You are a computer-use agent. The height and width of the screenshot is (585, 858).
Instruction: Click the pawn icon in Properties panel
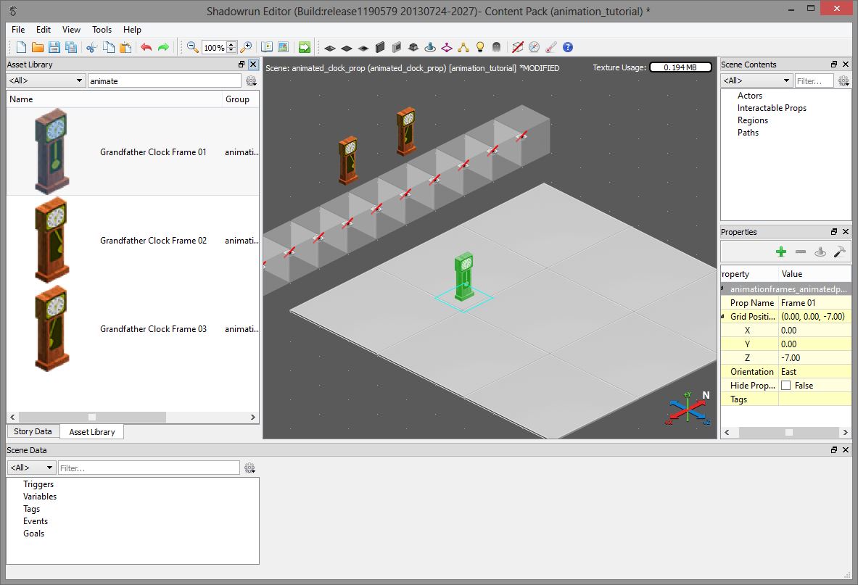tap(820, 252)
